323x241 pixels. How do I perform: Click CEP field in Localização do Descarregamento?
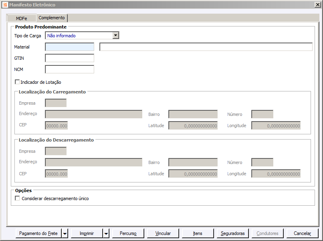(57, 174)
